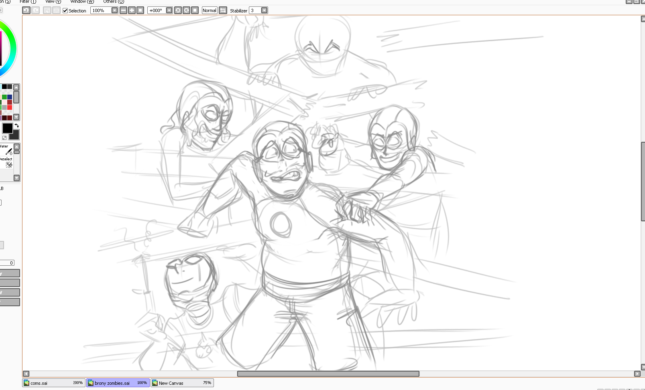Flip the view horizontally

[x=223, y=10]
